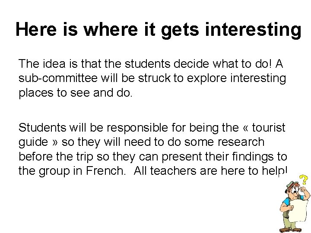Click the word 'French' in the last line
The height and width of the screenshot is (233, 311).
(105, 170)
